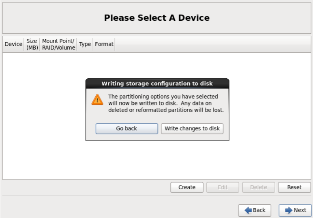Click the greyed-out Delete button
313x218 pixels.
click(x=259, y=187)
